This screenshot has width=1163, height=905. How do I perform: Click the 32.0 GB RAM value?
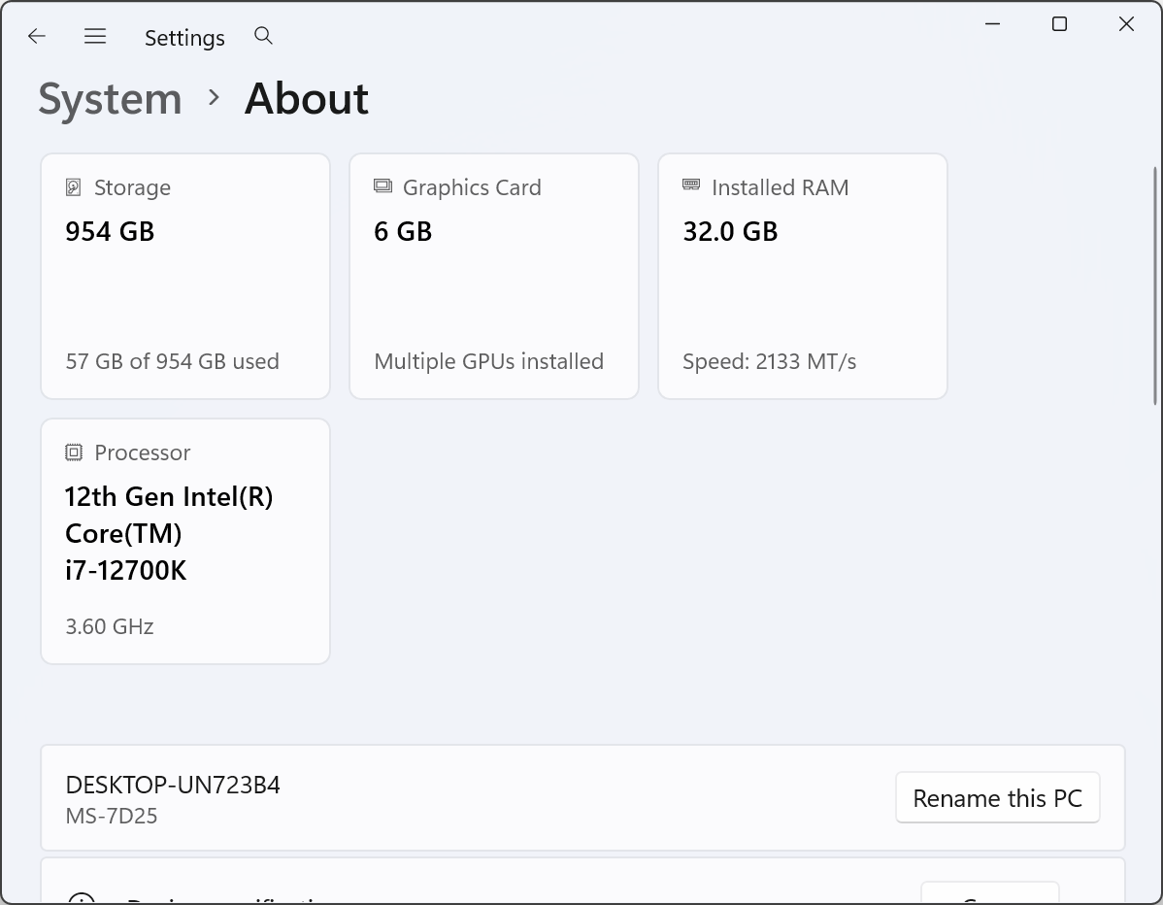pyautogui.click(x=730, y=231)
